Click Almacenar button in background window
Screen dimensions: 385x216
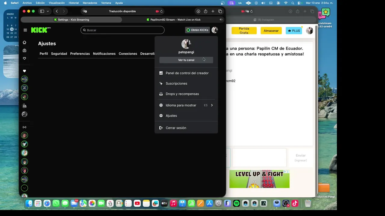(x=271, y=31)
